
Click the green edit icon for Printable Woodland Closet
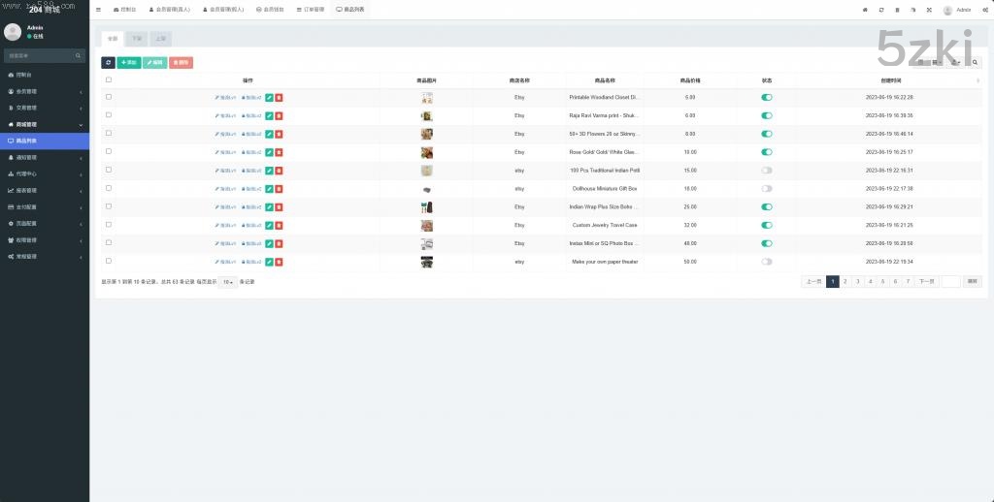tap(269, 97)
